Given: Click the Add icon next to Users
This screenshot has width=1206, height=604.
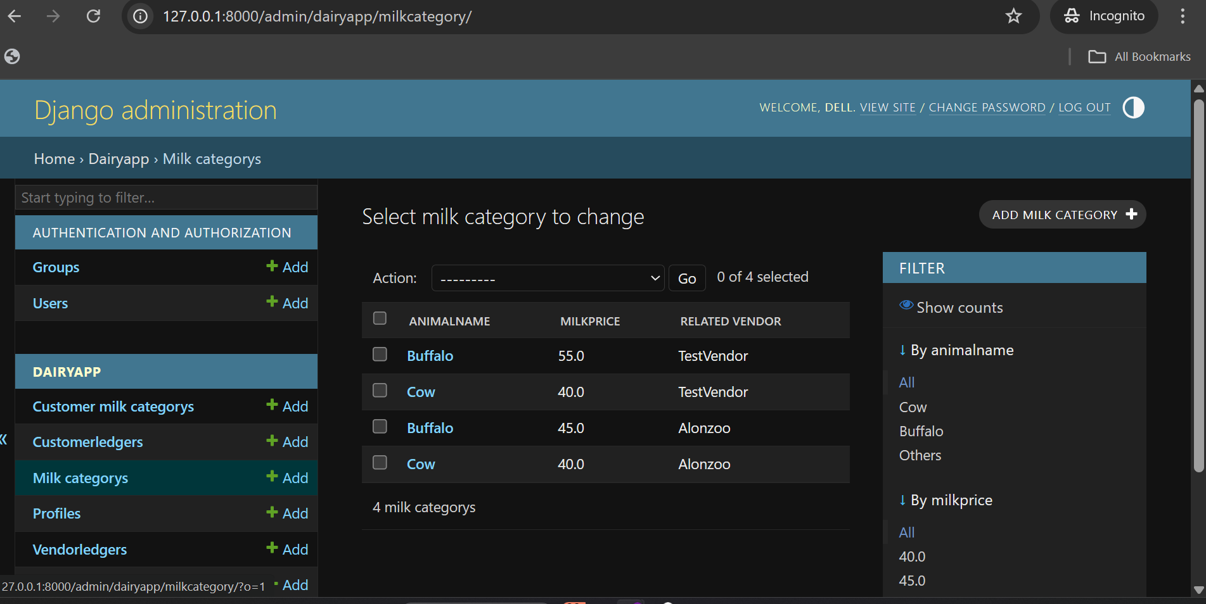Looking at the screenshot, I should coord(271,303).
